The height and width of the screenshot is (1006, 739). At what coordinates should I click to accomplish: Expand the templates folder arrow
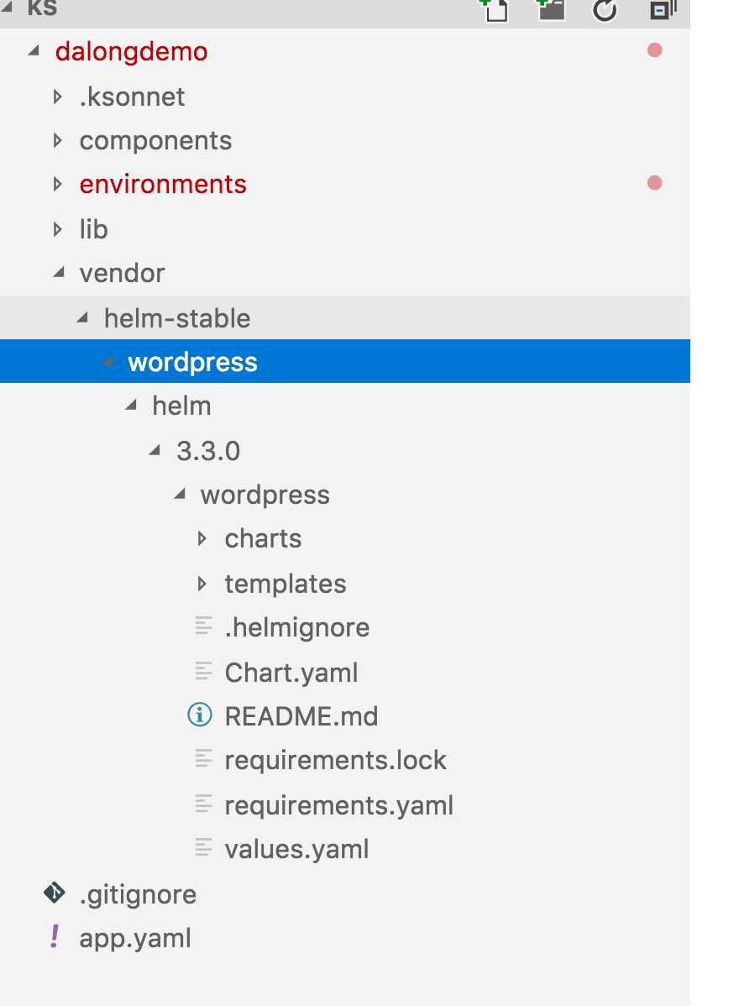(x=202, y=584)
